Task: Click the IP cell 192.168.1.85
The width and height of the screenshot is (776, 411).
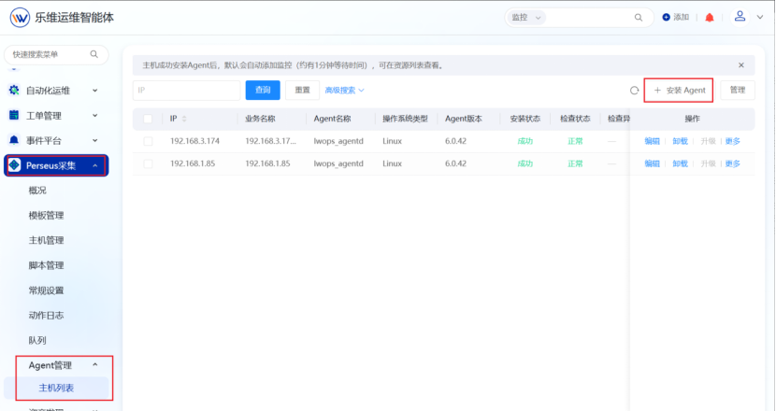Action: point(193,163)
